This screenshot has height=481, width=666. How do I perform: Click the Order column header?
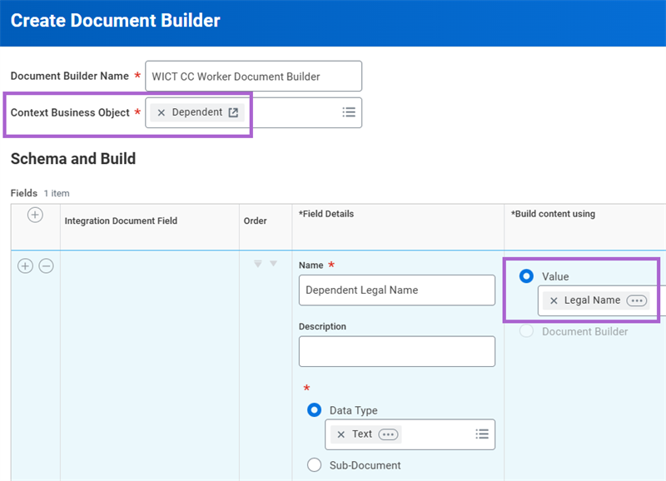click(255, 221)
